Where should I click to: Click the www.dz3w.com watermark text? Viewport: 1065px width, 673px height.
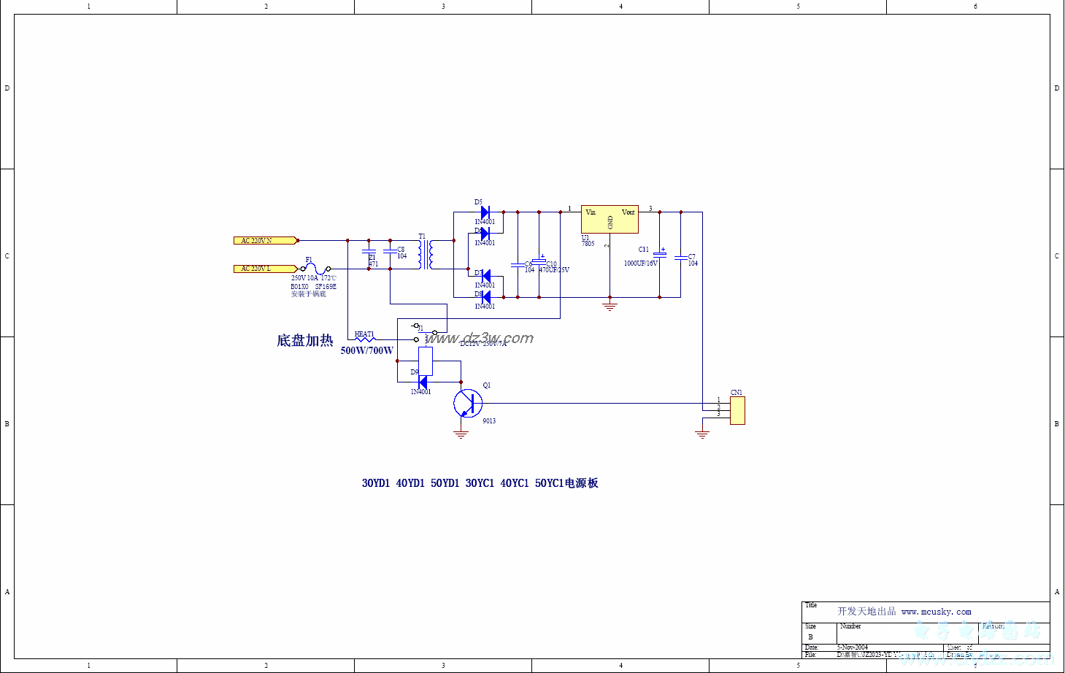click(x=480, y=338)
